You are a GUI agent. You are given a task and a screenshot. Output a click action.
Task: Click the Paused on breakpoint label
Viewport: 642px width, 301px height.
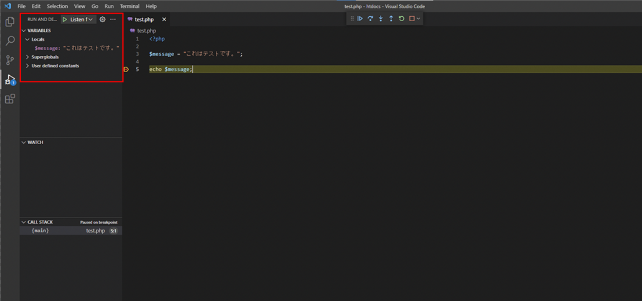(x=99, y=222)
